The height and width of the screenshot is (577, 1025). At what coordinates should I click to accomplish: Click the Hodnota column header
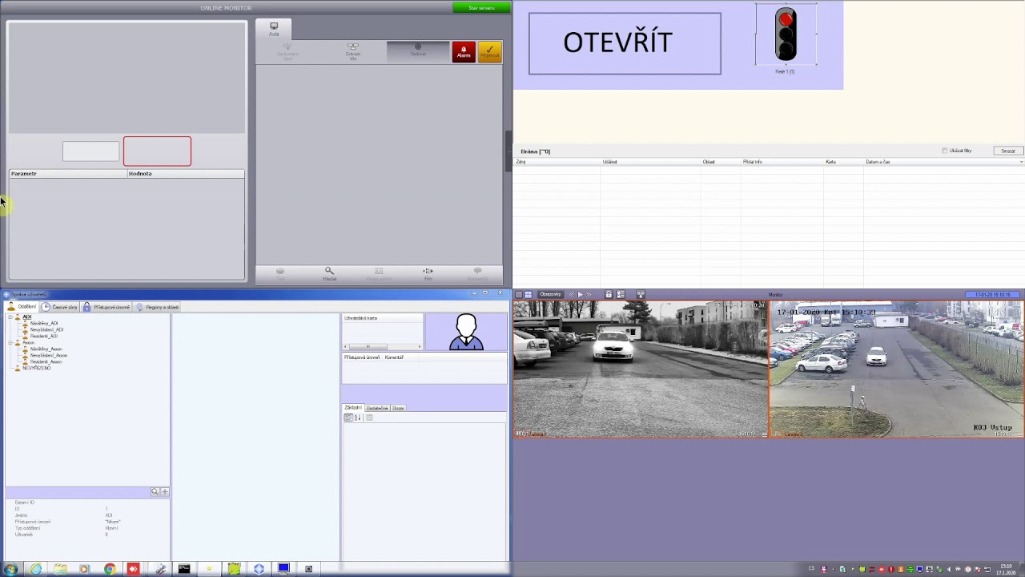coord(186,174)
